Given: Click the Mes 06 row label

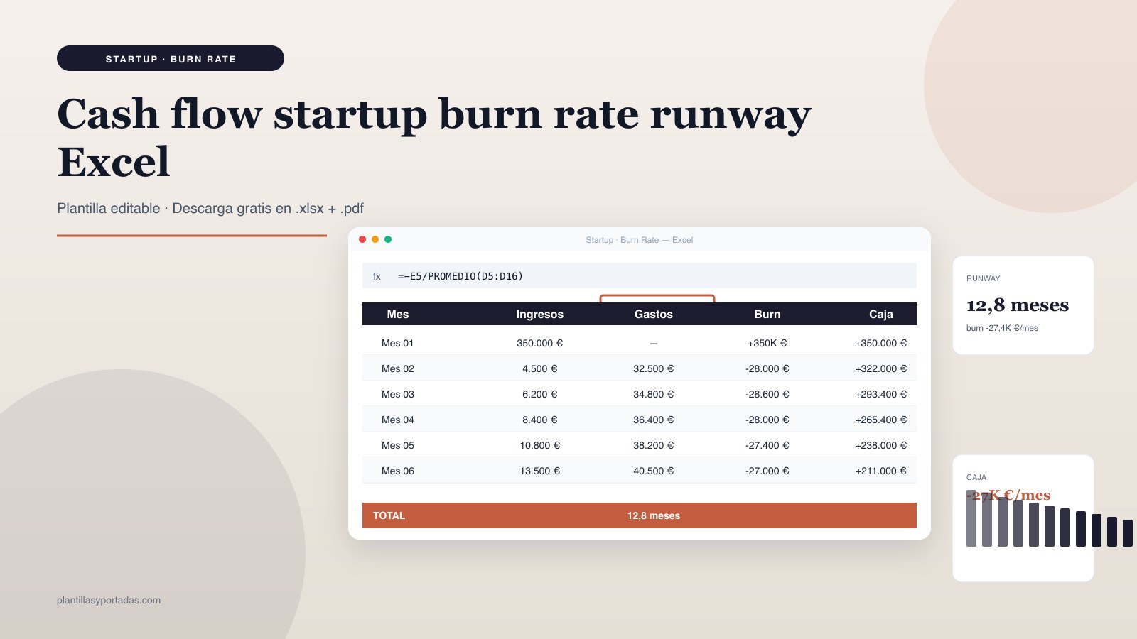Looking at the screenshot, I should [398, 471].
